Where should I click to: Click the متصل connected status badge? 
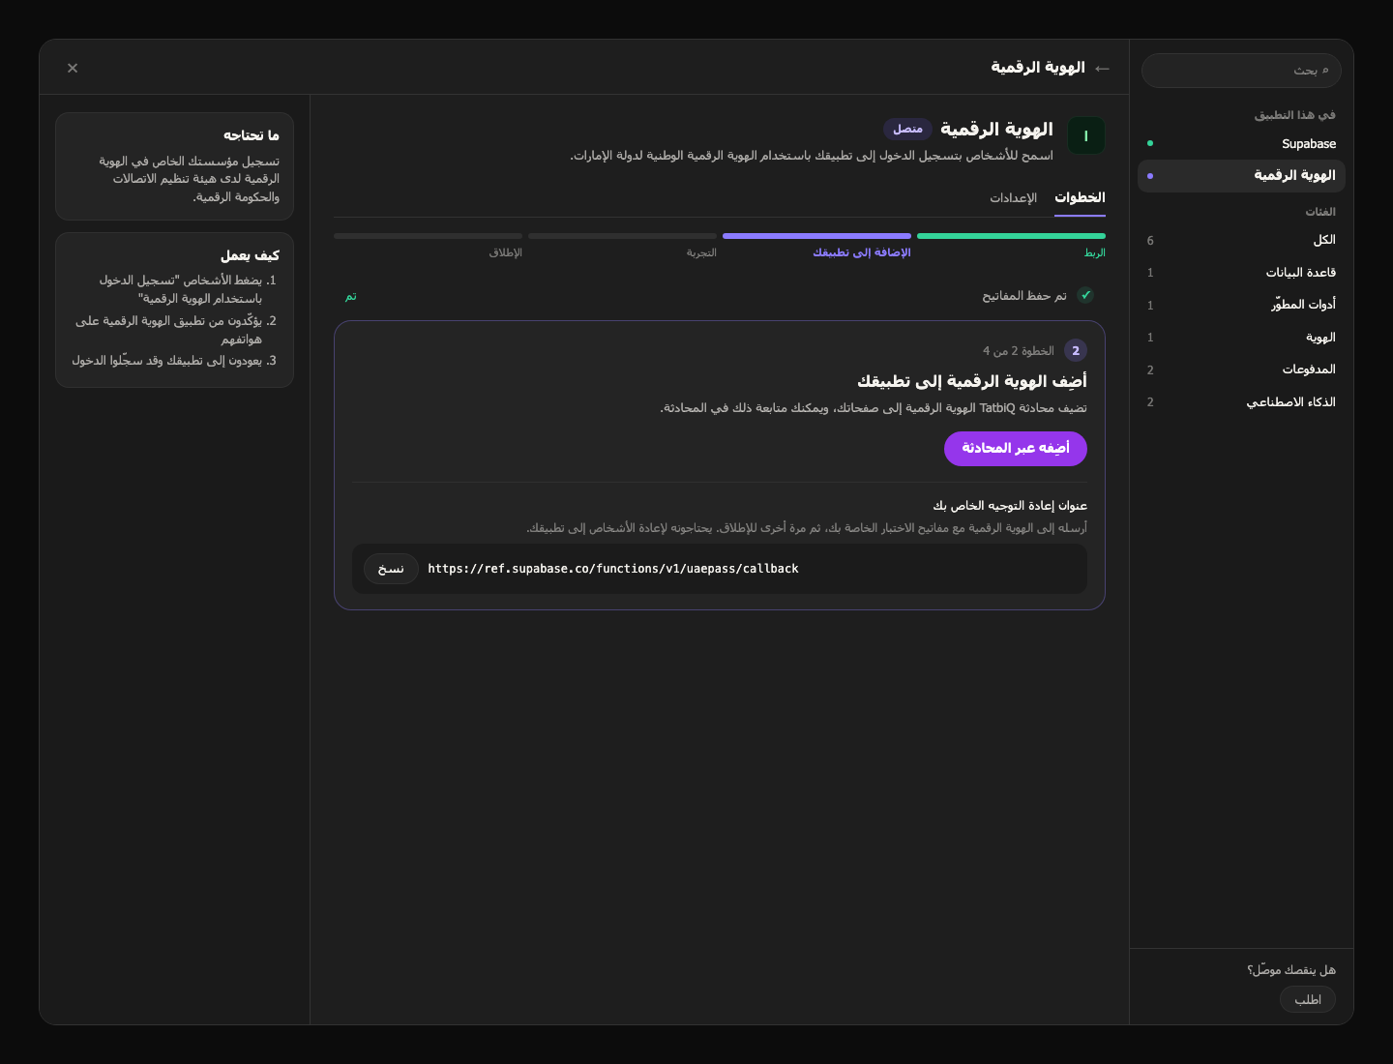(x=907, y=129)
